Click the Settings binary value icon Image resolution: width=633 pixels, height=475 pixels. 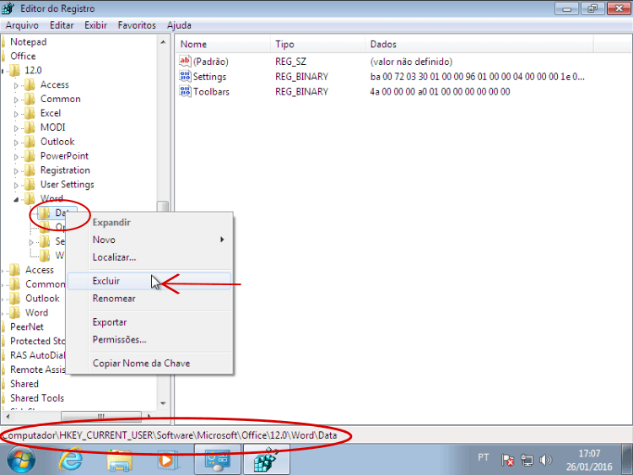click(185, 76)
